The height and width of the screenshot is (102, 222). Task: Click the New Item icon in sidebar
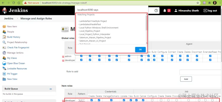tap(4, 27)
